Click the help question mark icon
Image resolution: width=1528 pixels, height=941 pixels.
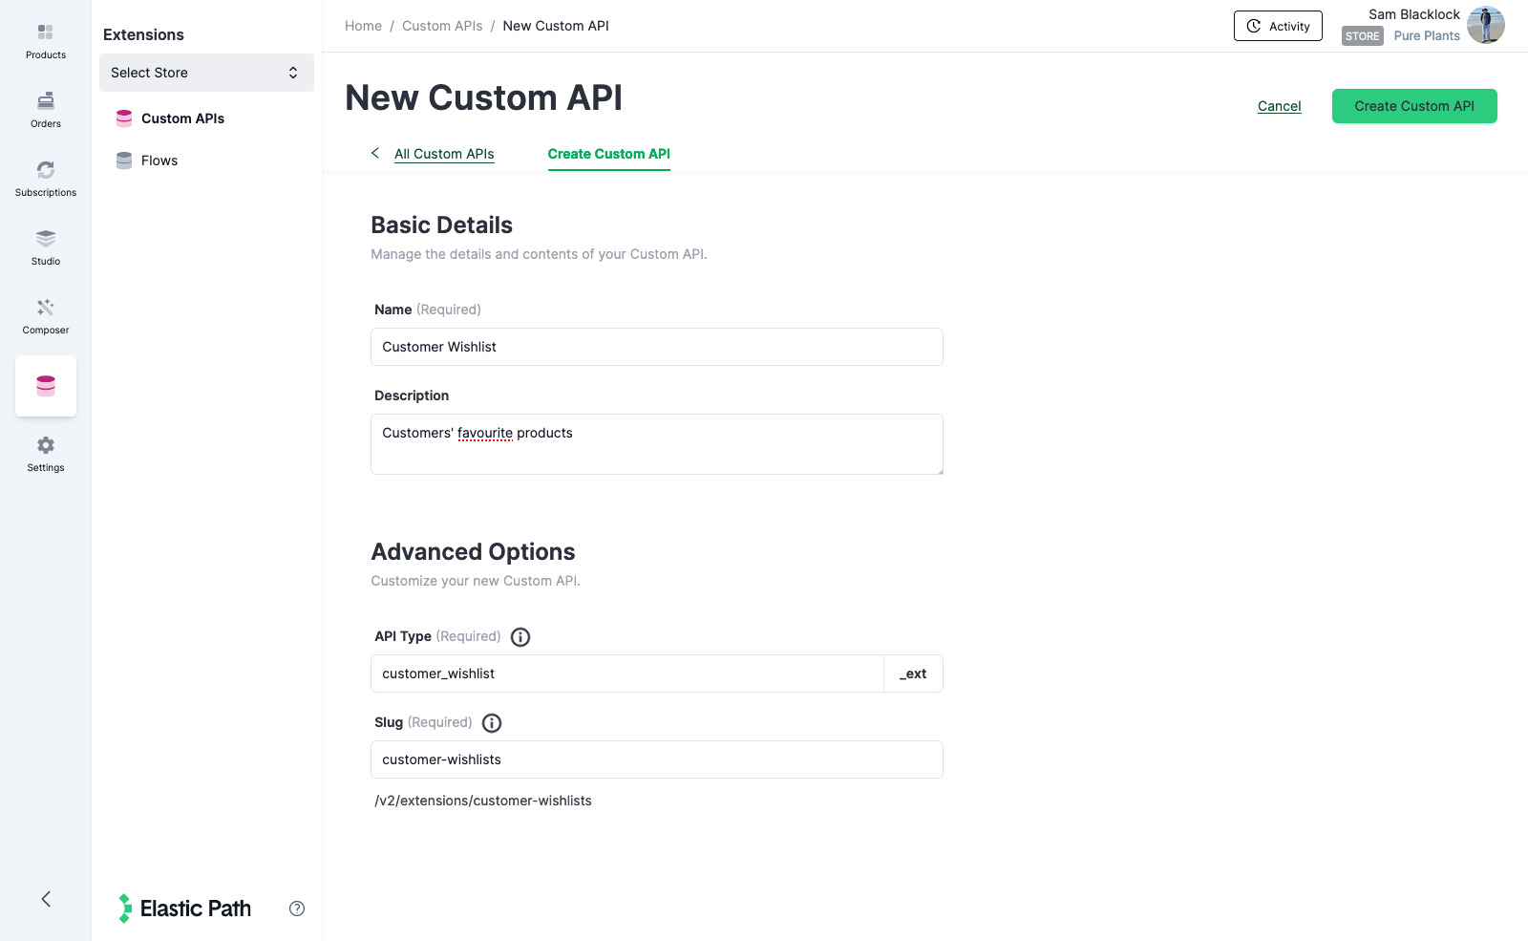(297, 909)
